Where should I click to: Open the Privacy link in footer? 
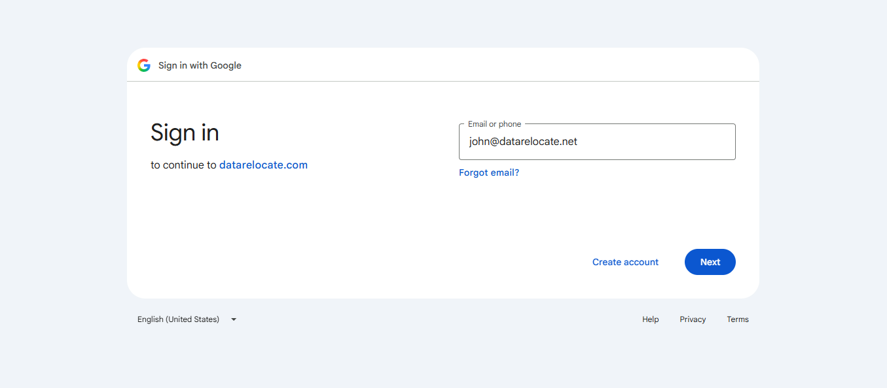click(x=693, y=319)
